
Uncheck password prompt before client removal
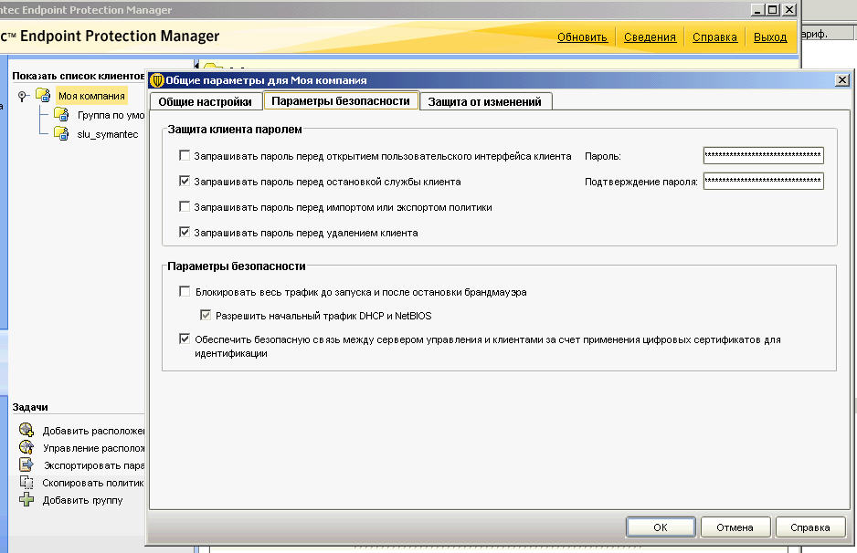coord(185,232)
